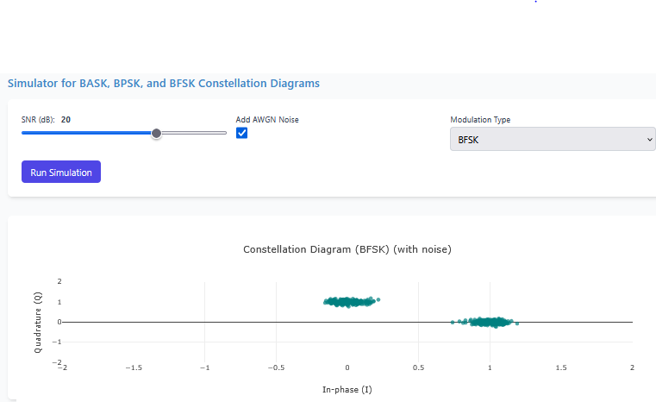Open the Modulation Type dropdown showing BFSK
The width and height of the screenshot is (656, 402).
pos(553,139)
